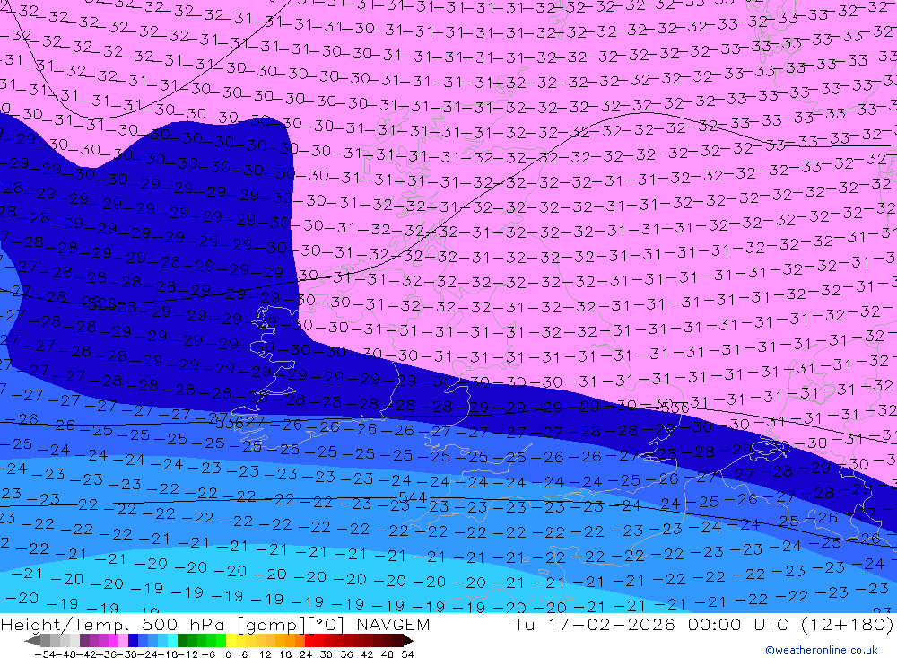Click the "Height/Temp." title text
This screenshot has height=658, width=897.
[x=64, y=625]
